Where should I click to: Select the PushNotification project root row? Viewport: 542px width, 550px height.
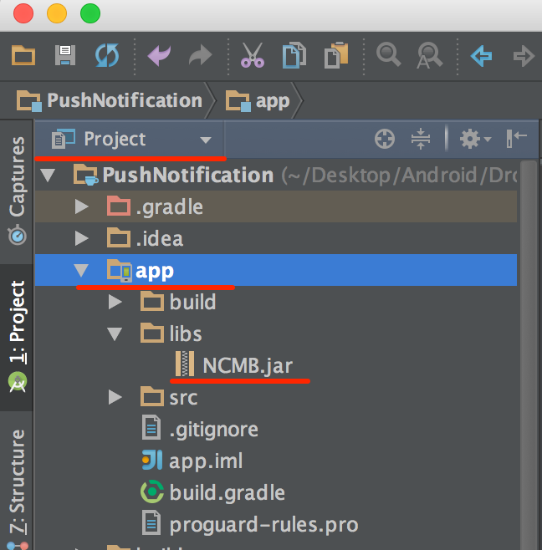tap(276, 175)
